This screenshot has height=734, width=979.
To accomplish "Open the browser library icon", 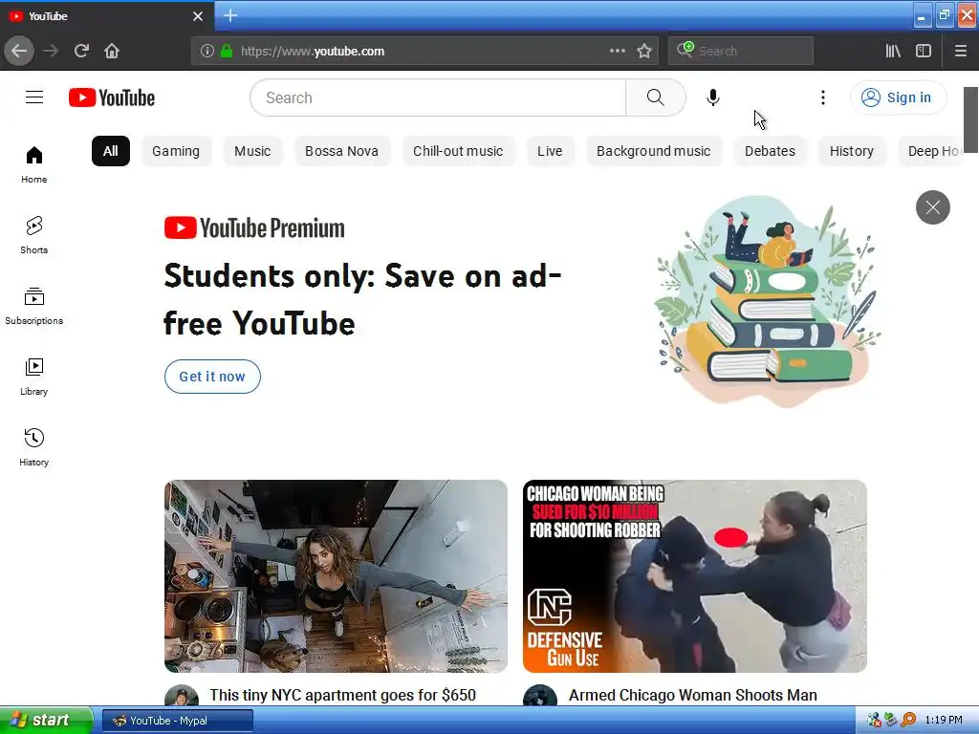I will 893,51.
